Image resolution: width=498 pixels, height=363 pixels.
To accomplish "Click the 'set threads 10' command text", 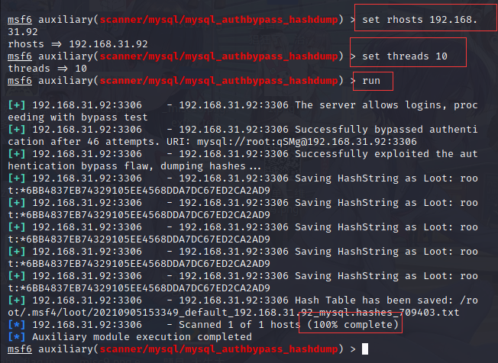I will point(405,56).
